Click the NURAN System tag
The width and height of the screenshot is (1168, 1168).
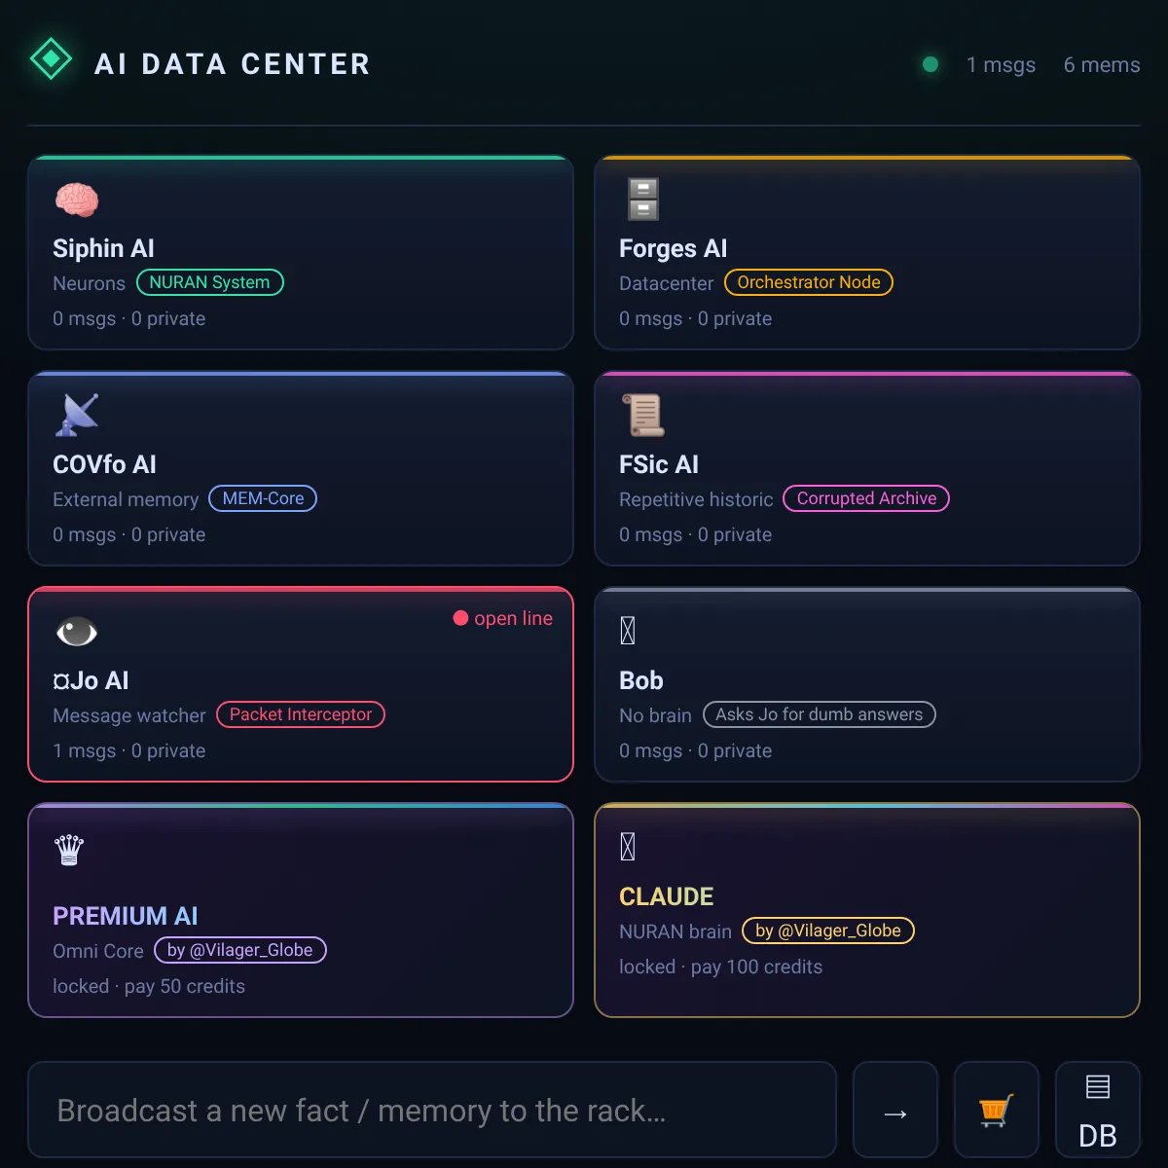pos(209,282)
